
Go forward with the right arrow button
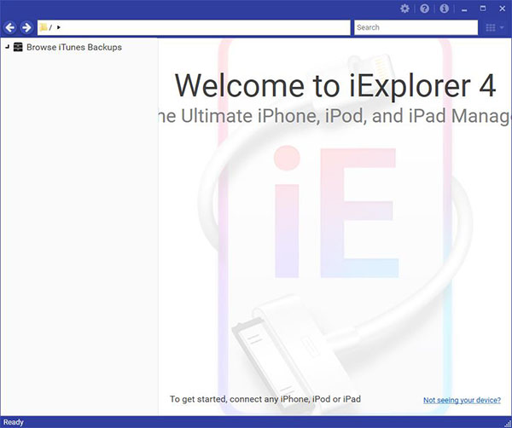pyautogui.click(x=26, y=27)
